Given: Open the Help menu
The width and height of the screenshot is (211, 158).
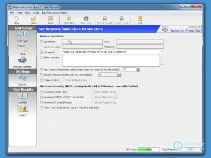Looking at the screenshot, I should point(36,13).
